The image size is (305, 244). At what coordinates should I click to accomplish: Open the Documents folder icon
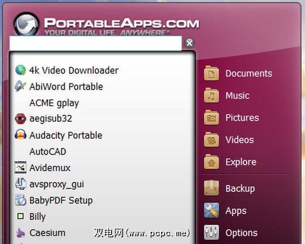212,73
